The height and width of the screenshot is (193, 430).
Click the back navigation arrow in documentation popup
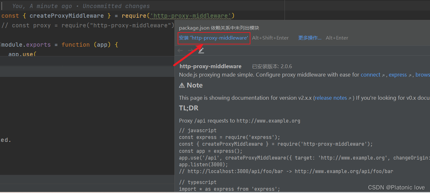pos(180,50)
